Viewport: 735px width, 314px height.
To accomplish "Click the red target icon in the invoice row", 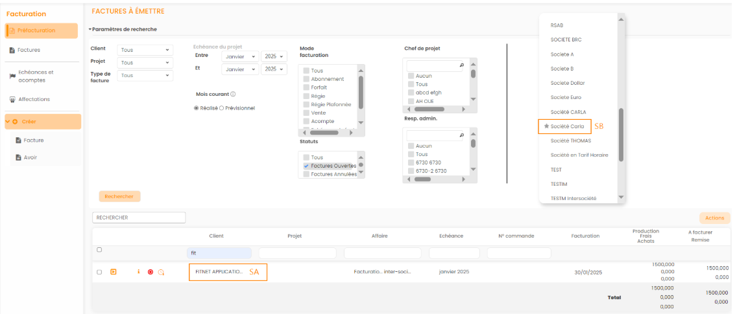I will click(150, 272).
